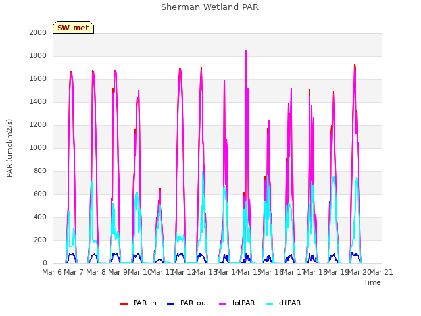Click the 1800 y-axis tick label
The image size is (421, 316).
tap(38, 55)
